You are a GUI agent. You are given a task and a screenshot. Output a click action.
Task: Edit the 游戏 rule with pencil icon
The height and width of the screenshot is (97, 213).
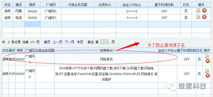click(x=207, y=56)
